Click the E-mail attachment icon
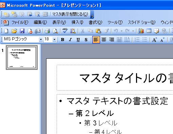Viewport: 173px width, 134px height. (38, 31)
